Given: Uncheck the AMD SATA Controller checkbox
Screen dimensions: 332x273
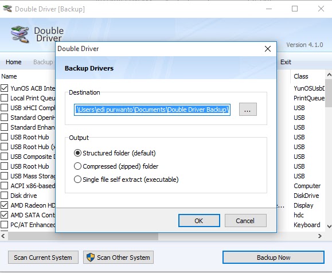Looking at the screenshot, I should [x=4, y=214].
